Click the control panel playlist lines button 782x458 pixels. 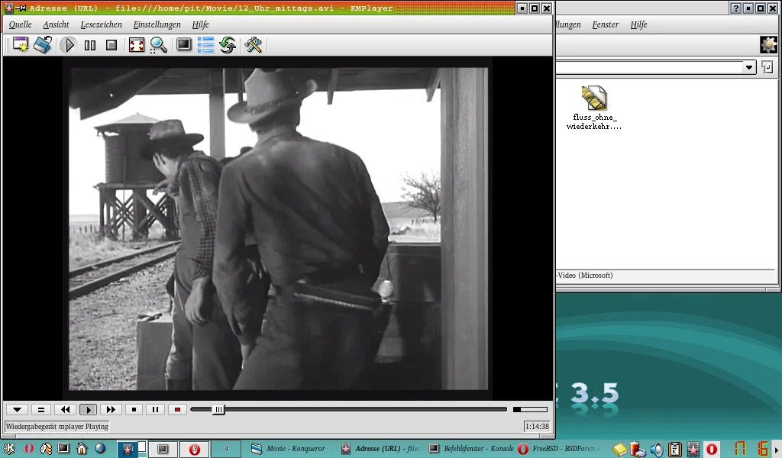coord(41,410)
